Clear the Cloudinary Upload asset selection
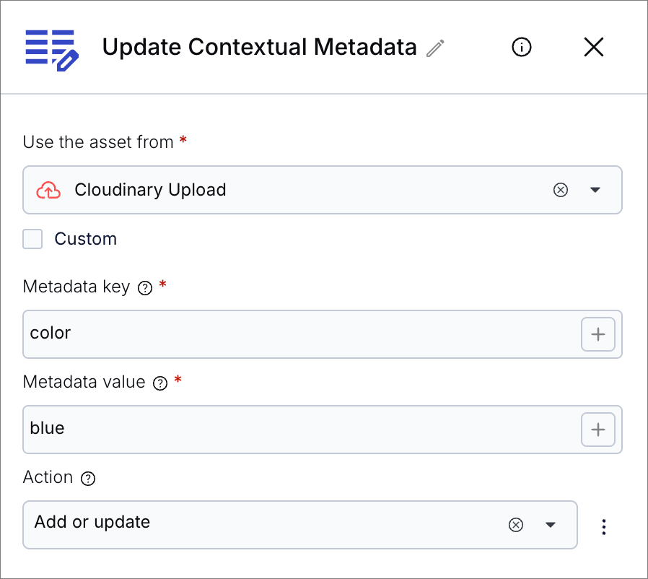Screen dimensions: 648x579 click(560, 190)
